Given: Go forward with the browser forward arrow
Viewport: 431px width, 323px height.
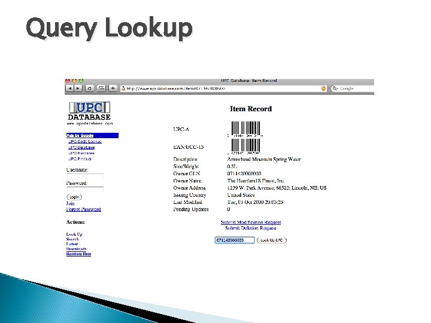Looking at the screenshot, I should 78,89.
